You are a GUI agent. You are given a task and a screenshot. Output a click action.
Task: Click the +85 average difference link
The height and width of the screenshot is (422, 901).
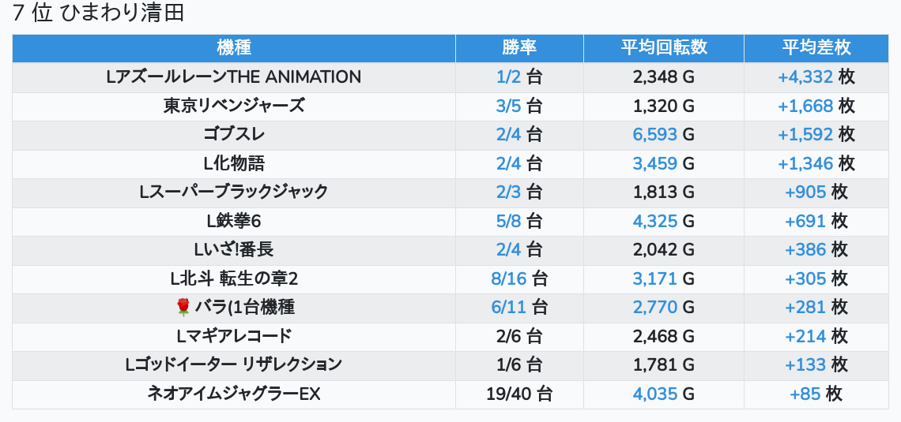click(x=805, y=394)
